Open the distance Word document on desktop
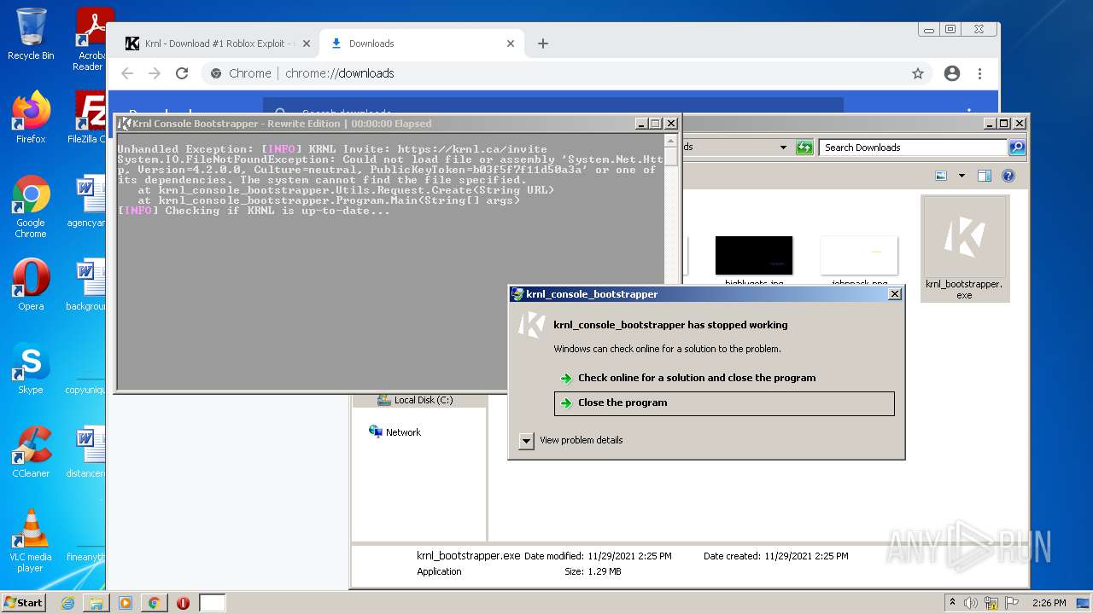 (87, 451)
